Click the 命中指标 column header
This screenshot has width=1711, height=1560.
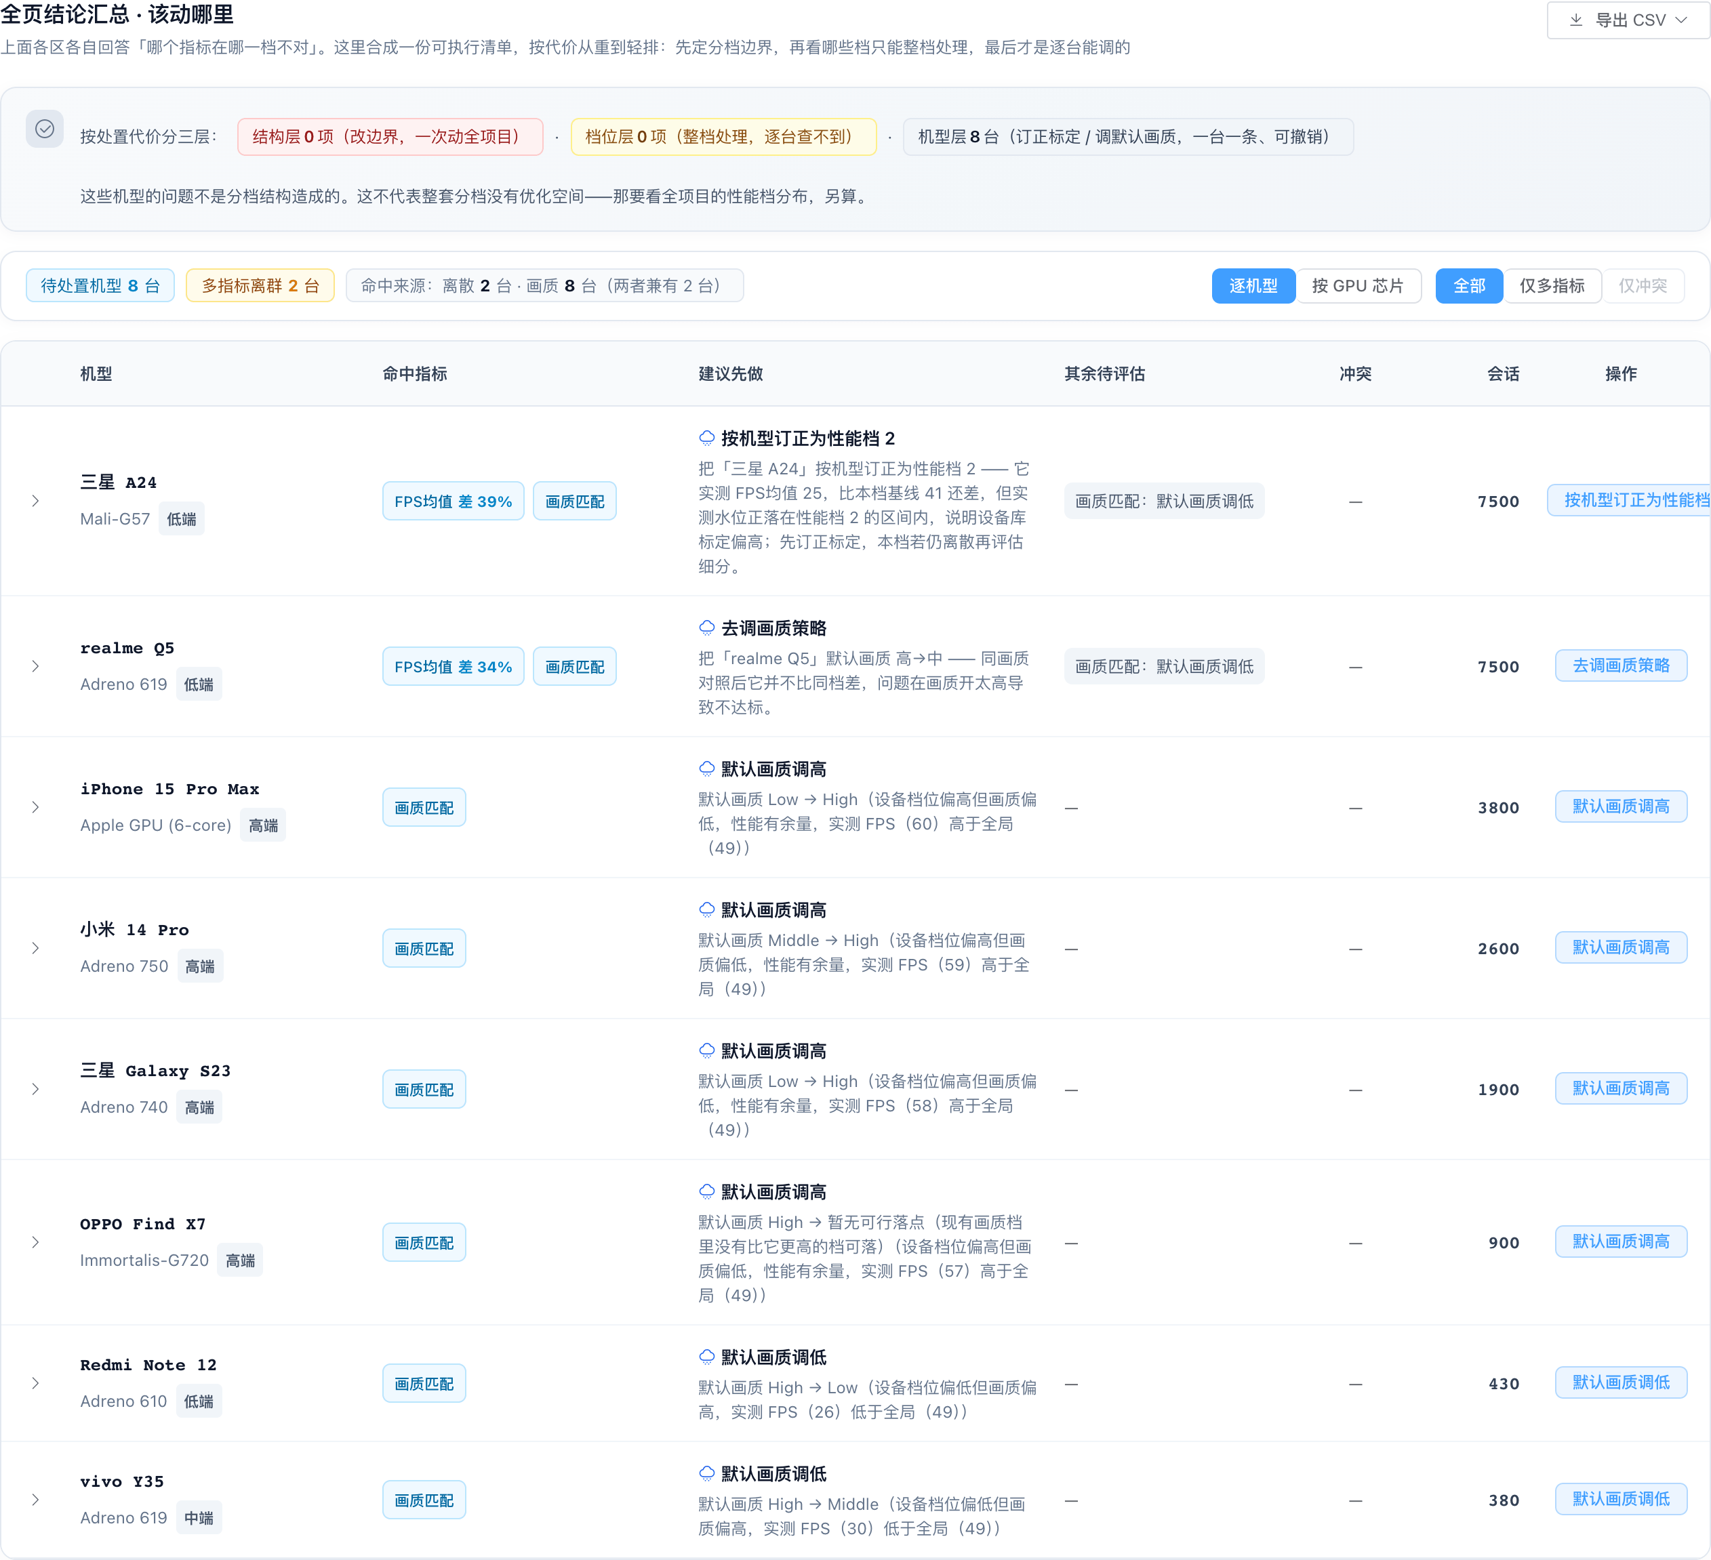coord(415,374)
